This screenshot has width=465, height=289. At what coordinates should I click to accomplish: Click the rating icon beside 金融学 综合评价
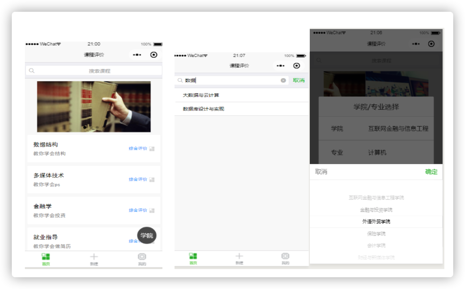pyautogui.click(x=152, y=211)
